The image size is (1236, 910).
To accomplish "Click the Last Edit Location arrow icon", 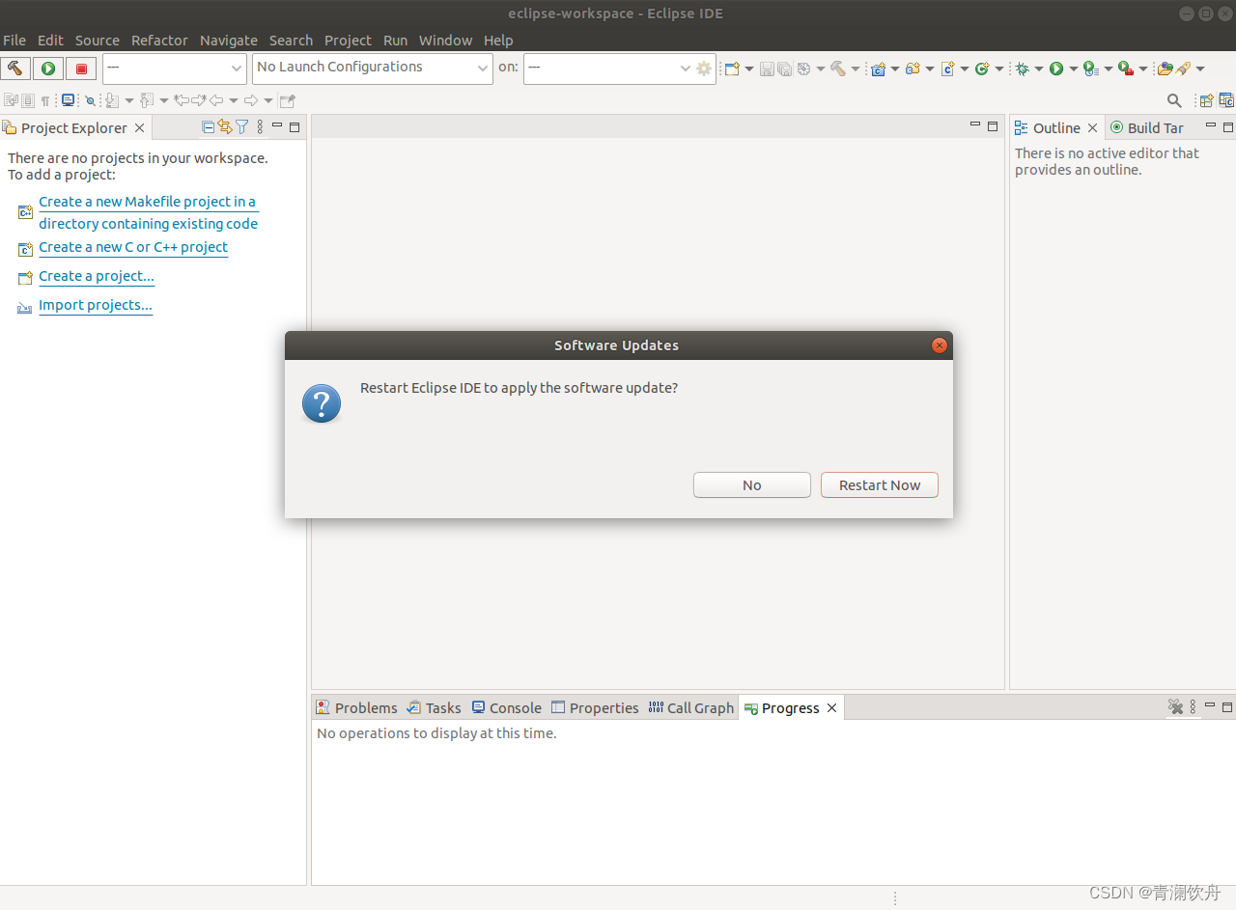I will pyautogui.click(x=182, y=100).
